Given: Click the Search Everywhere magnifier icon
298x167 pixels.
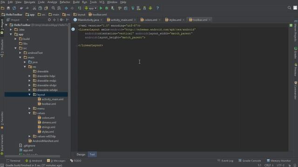Looking at the screenshot, I should click(x=289, y=8).
